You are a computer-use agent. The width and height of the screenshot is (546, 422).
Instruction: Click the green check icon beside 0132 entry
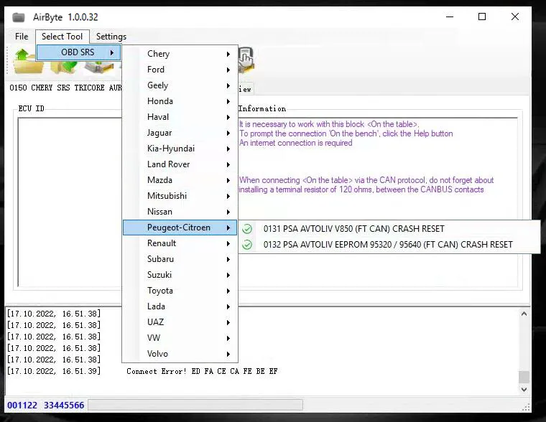pos(247,245)
